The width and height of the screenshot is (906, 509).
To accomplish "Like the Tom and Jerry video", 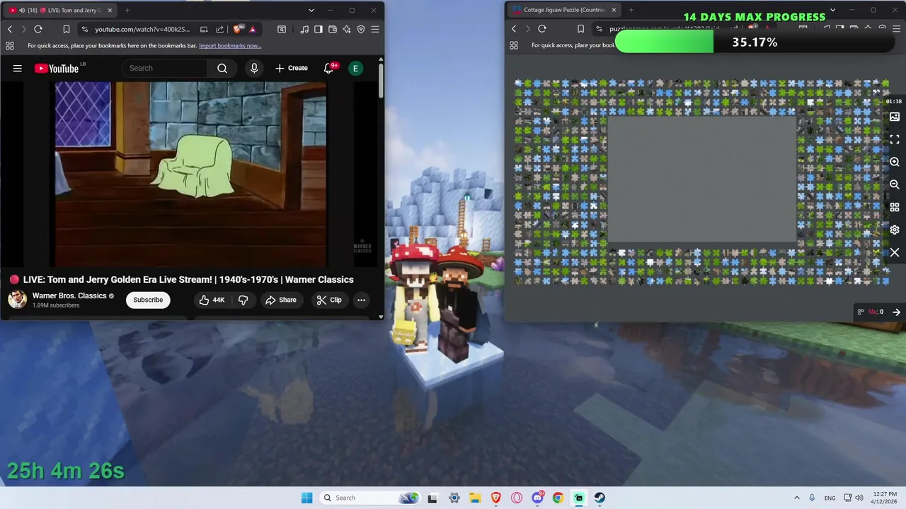I will (x=212, y=300).
